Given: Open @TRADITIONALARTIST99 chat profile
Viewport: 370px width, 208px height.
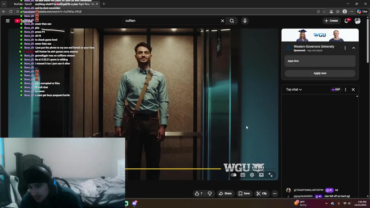Looking at the screenshot, I should (308, 190).
